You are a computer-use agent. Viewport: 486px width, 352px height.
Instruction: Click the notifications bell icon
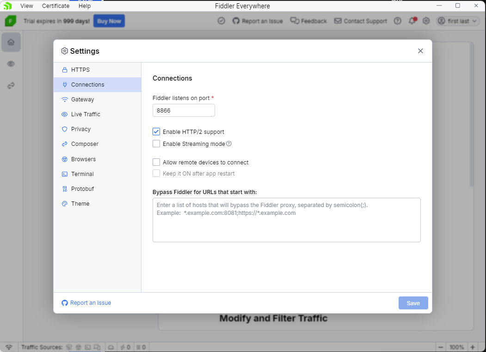(412, 21)
